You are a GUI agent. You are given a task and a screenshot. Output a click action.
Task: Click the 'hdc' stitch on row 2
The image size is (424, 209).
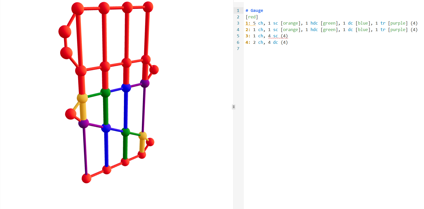pyautogui.click(x=314, y=30)
